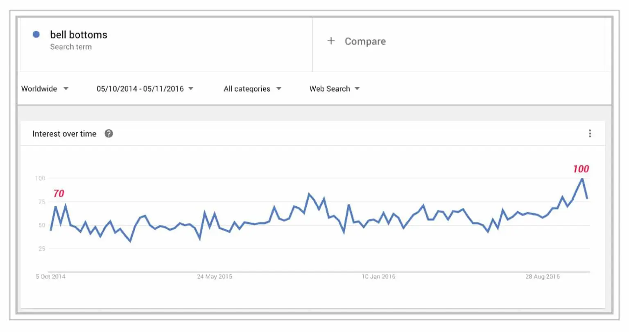
Task: Click the chart point labeled 70
Action: 56,207
